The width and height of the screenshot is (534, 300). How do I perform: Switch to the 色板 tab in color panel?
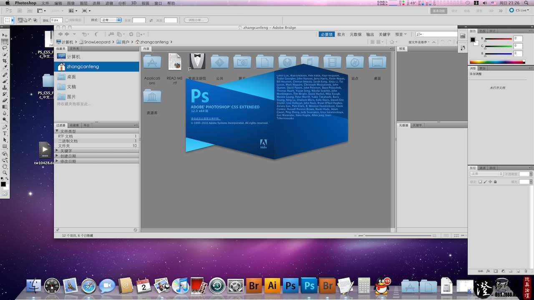(483, 31)
